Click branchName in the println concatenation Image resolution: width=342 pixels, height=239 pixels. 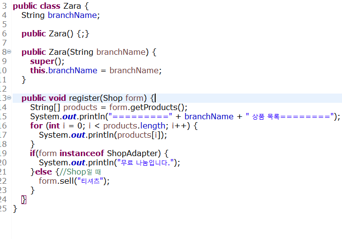209,117
